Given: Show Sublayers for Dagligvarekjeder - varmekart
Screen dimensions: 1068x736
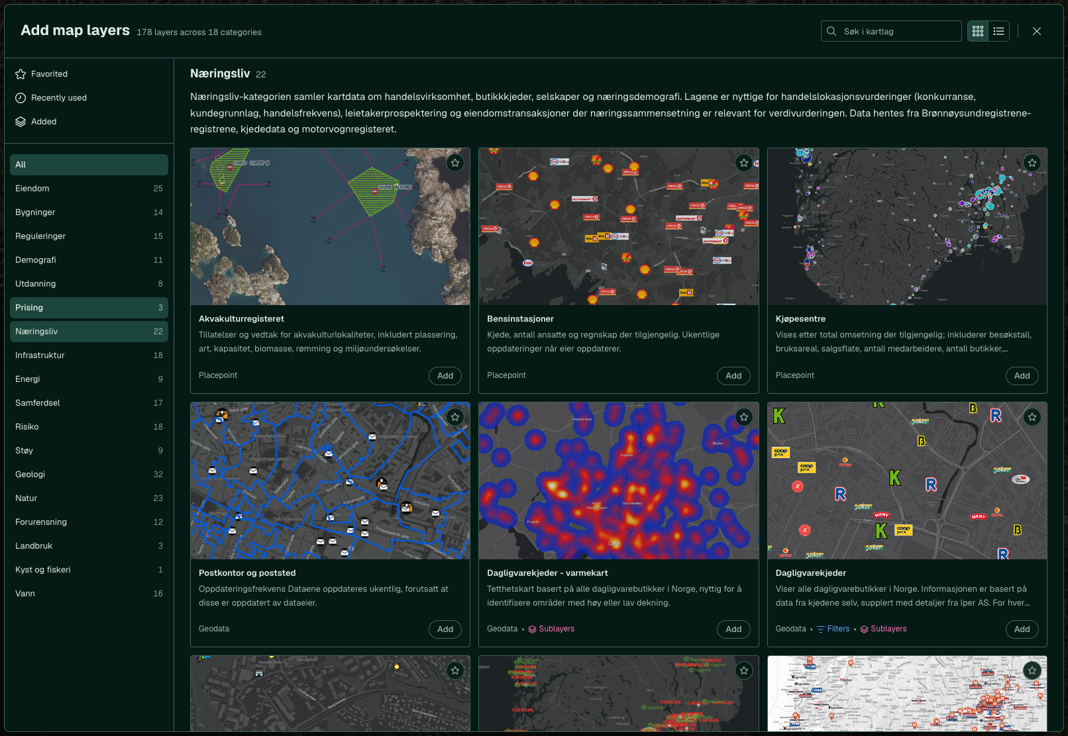Looking at the screenshot, I should (x=551, y=629).
